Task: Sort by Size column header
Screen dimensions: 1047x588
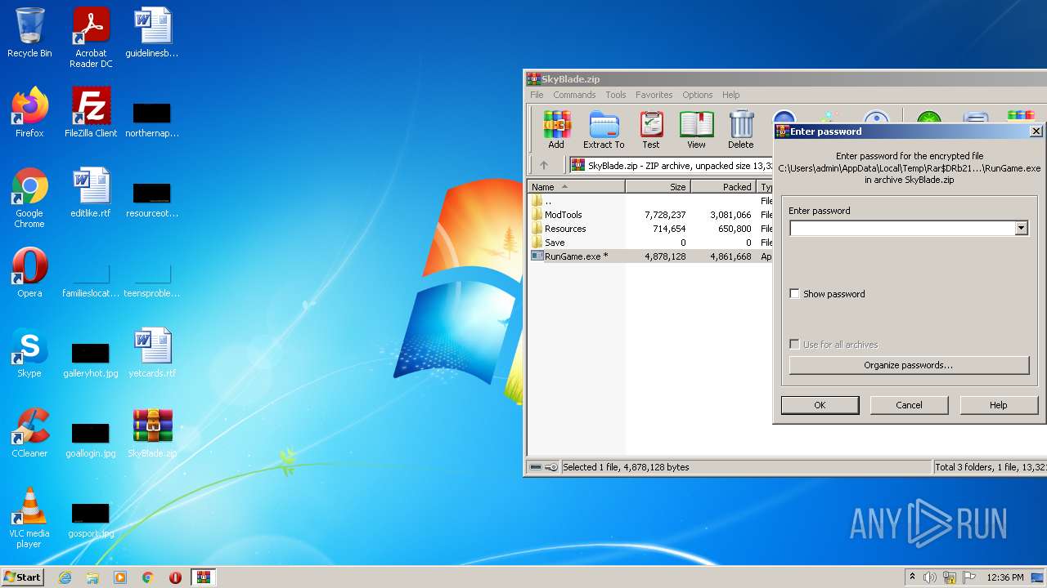Action: pyautogui.click(x=658, y=187)
